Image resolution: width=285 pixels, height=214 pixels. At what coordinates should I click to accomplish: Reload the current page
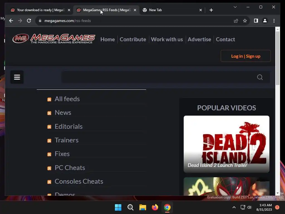(29, 21)
